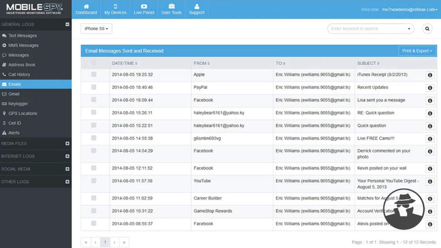
Task: Jump to the last page of results
Action: point(124,242)
